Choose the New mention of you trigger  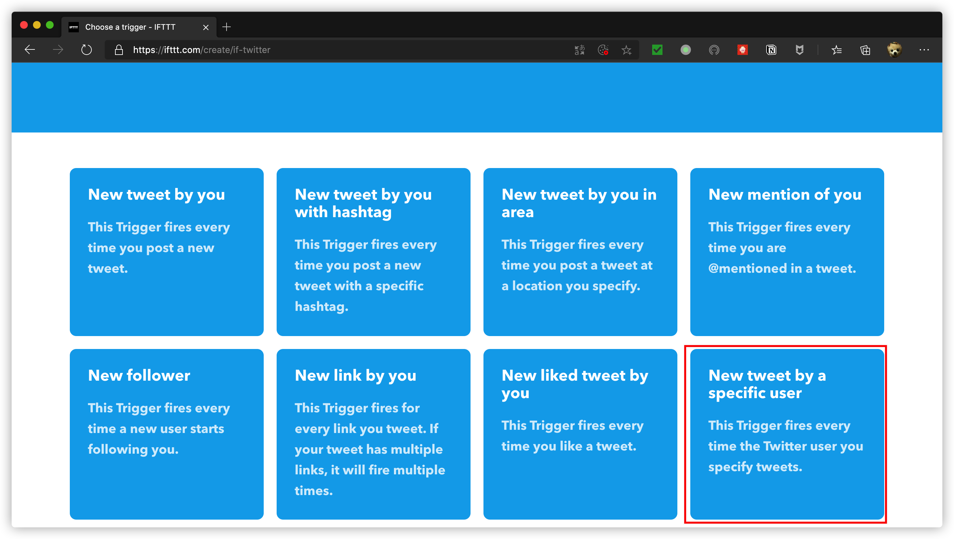[x=787, y=252]
